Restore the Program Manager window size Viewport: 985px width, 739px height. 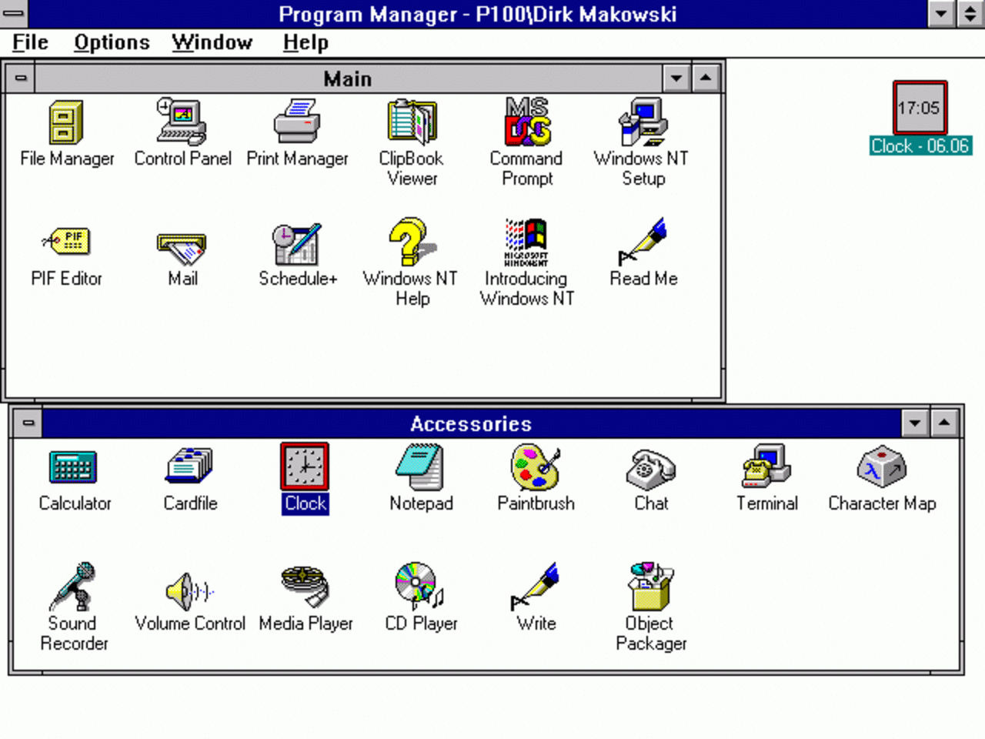970,13
